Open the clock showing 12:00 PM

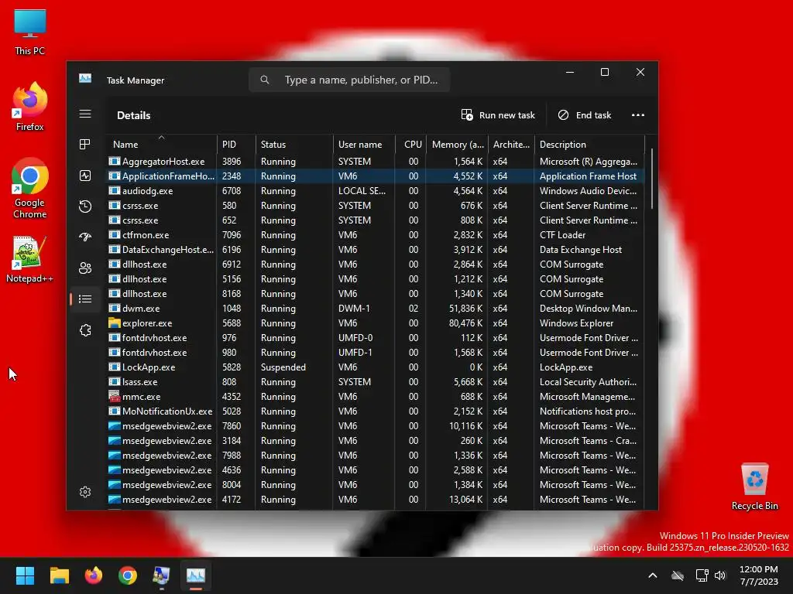[x=759, y=575]
